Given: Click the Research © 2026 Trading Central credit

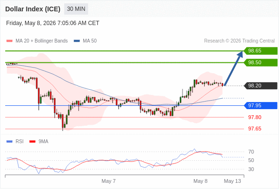Looking at the screenshot, I should [x=239, y=41].
